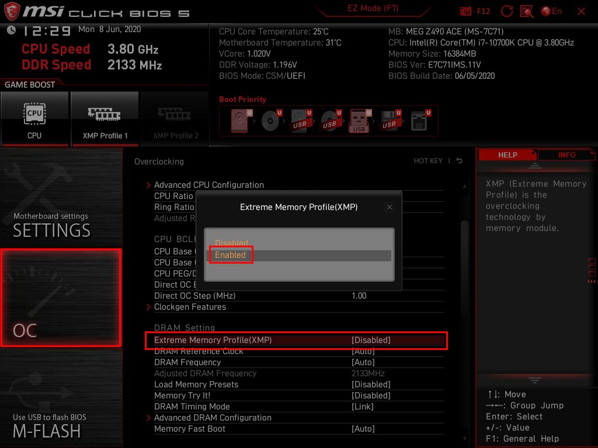Select the USB floppy boot priority icon

point(391,121)
